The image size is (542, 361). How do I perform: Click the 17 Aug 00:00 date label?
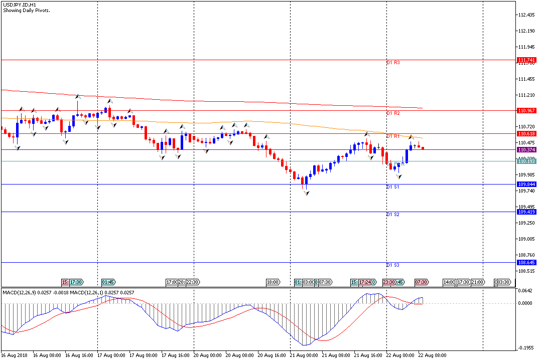tap(111, 355)
